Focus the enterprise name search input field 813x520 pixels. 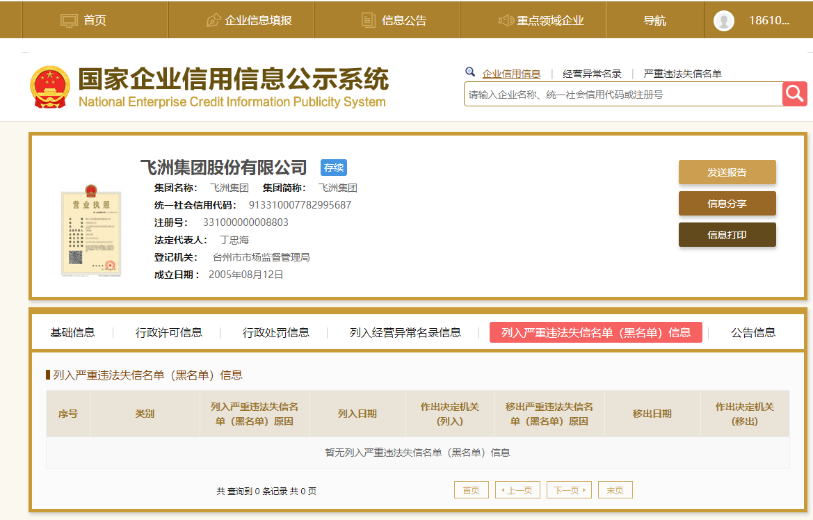pyautogui.click(x=623, y=95)
